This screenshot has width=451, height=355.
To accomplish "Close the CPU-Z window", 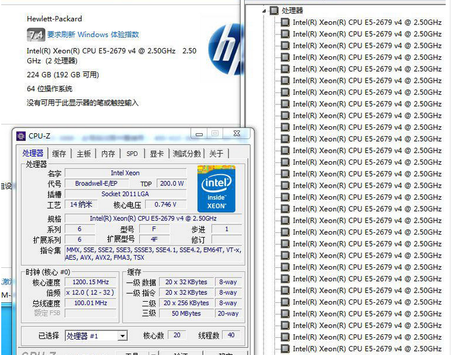I will tap(237, 133).
